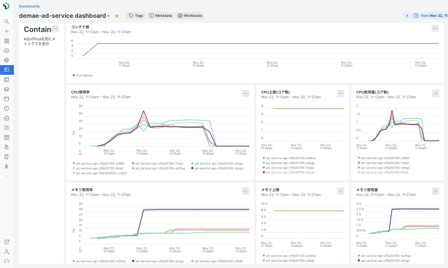Open the options menu on the CPU使用率 chart
The image size is (448, 268).
(245, 94)
